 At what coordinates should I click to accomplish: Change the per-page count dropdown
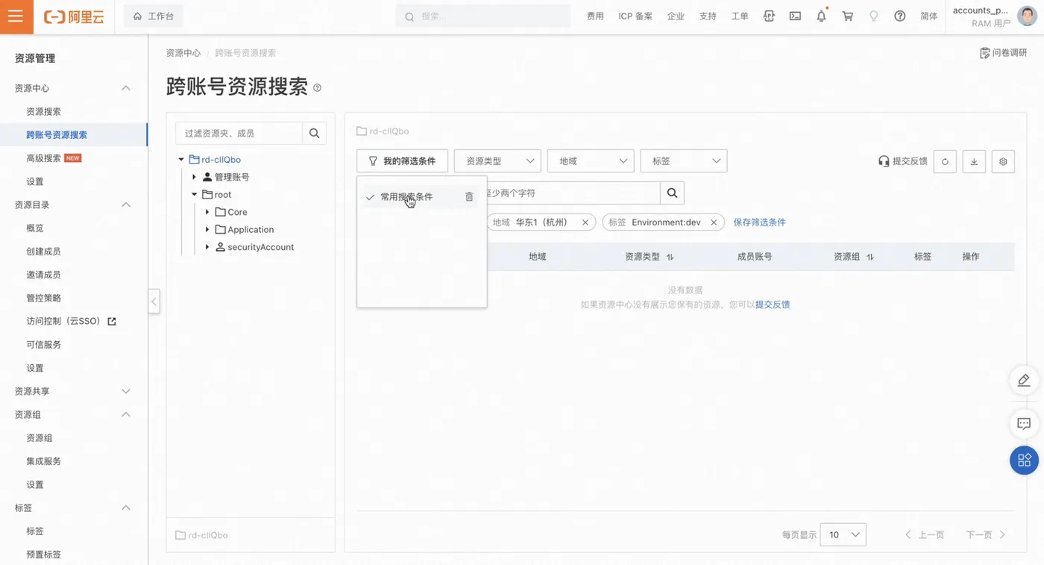tap(843, 534)
